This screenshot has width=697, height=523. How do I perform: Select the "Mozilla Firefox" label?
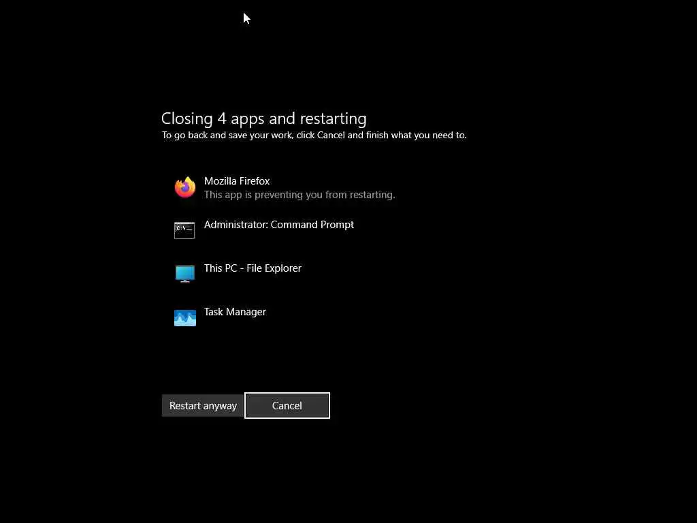237,181
